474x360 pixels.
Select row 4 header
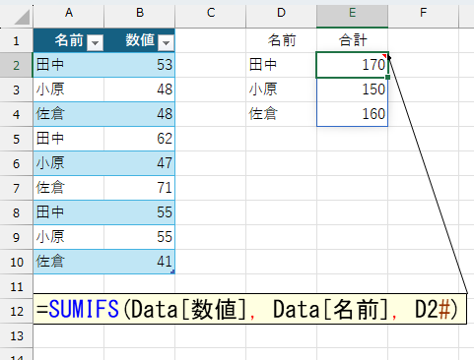pos(17,114)
